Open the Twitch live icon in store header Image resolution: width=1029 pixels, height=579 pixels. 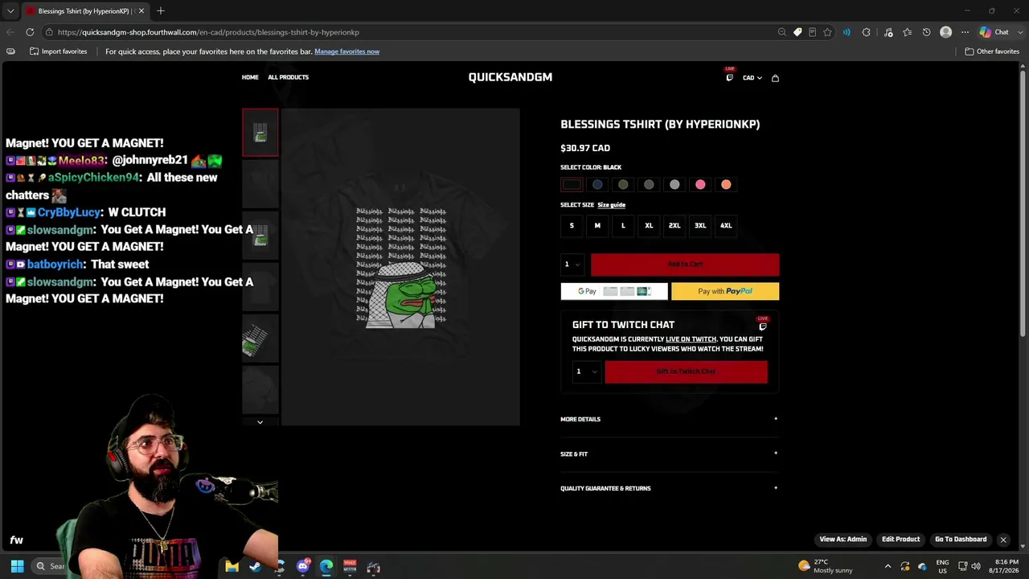point(730,76)
